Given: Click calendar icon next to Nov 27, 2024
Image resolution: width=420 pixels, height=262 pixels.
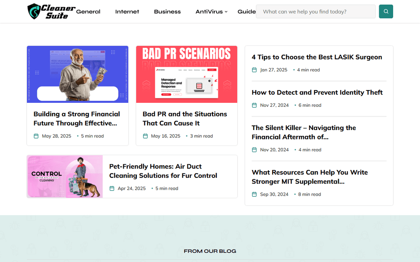Looking at the screenshot, I should pyautogui.click(x=254, y=105).
